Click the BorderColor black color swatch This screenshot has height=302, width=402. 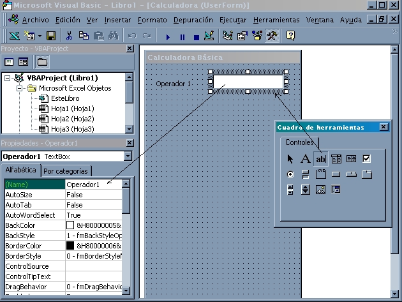point(70,245)
